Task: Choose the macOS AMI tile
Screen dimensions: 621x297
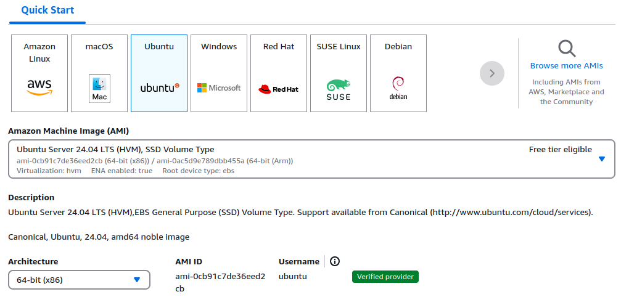Action: [99, 73]
